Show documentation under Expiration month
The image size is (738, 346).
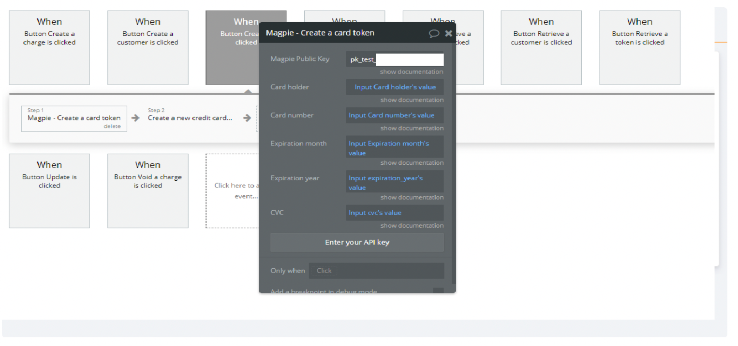[412, 163]
